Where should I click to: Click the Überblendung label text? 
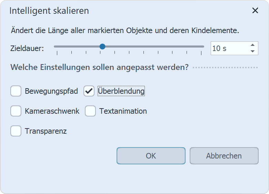click(121, 91)
